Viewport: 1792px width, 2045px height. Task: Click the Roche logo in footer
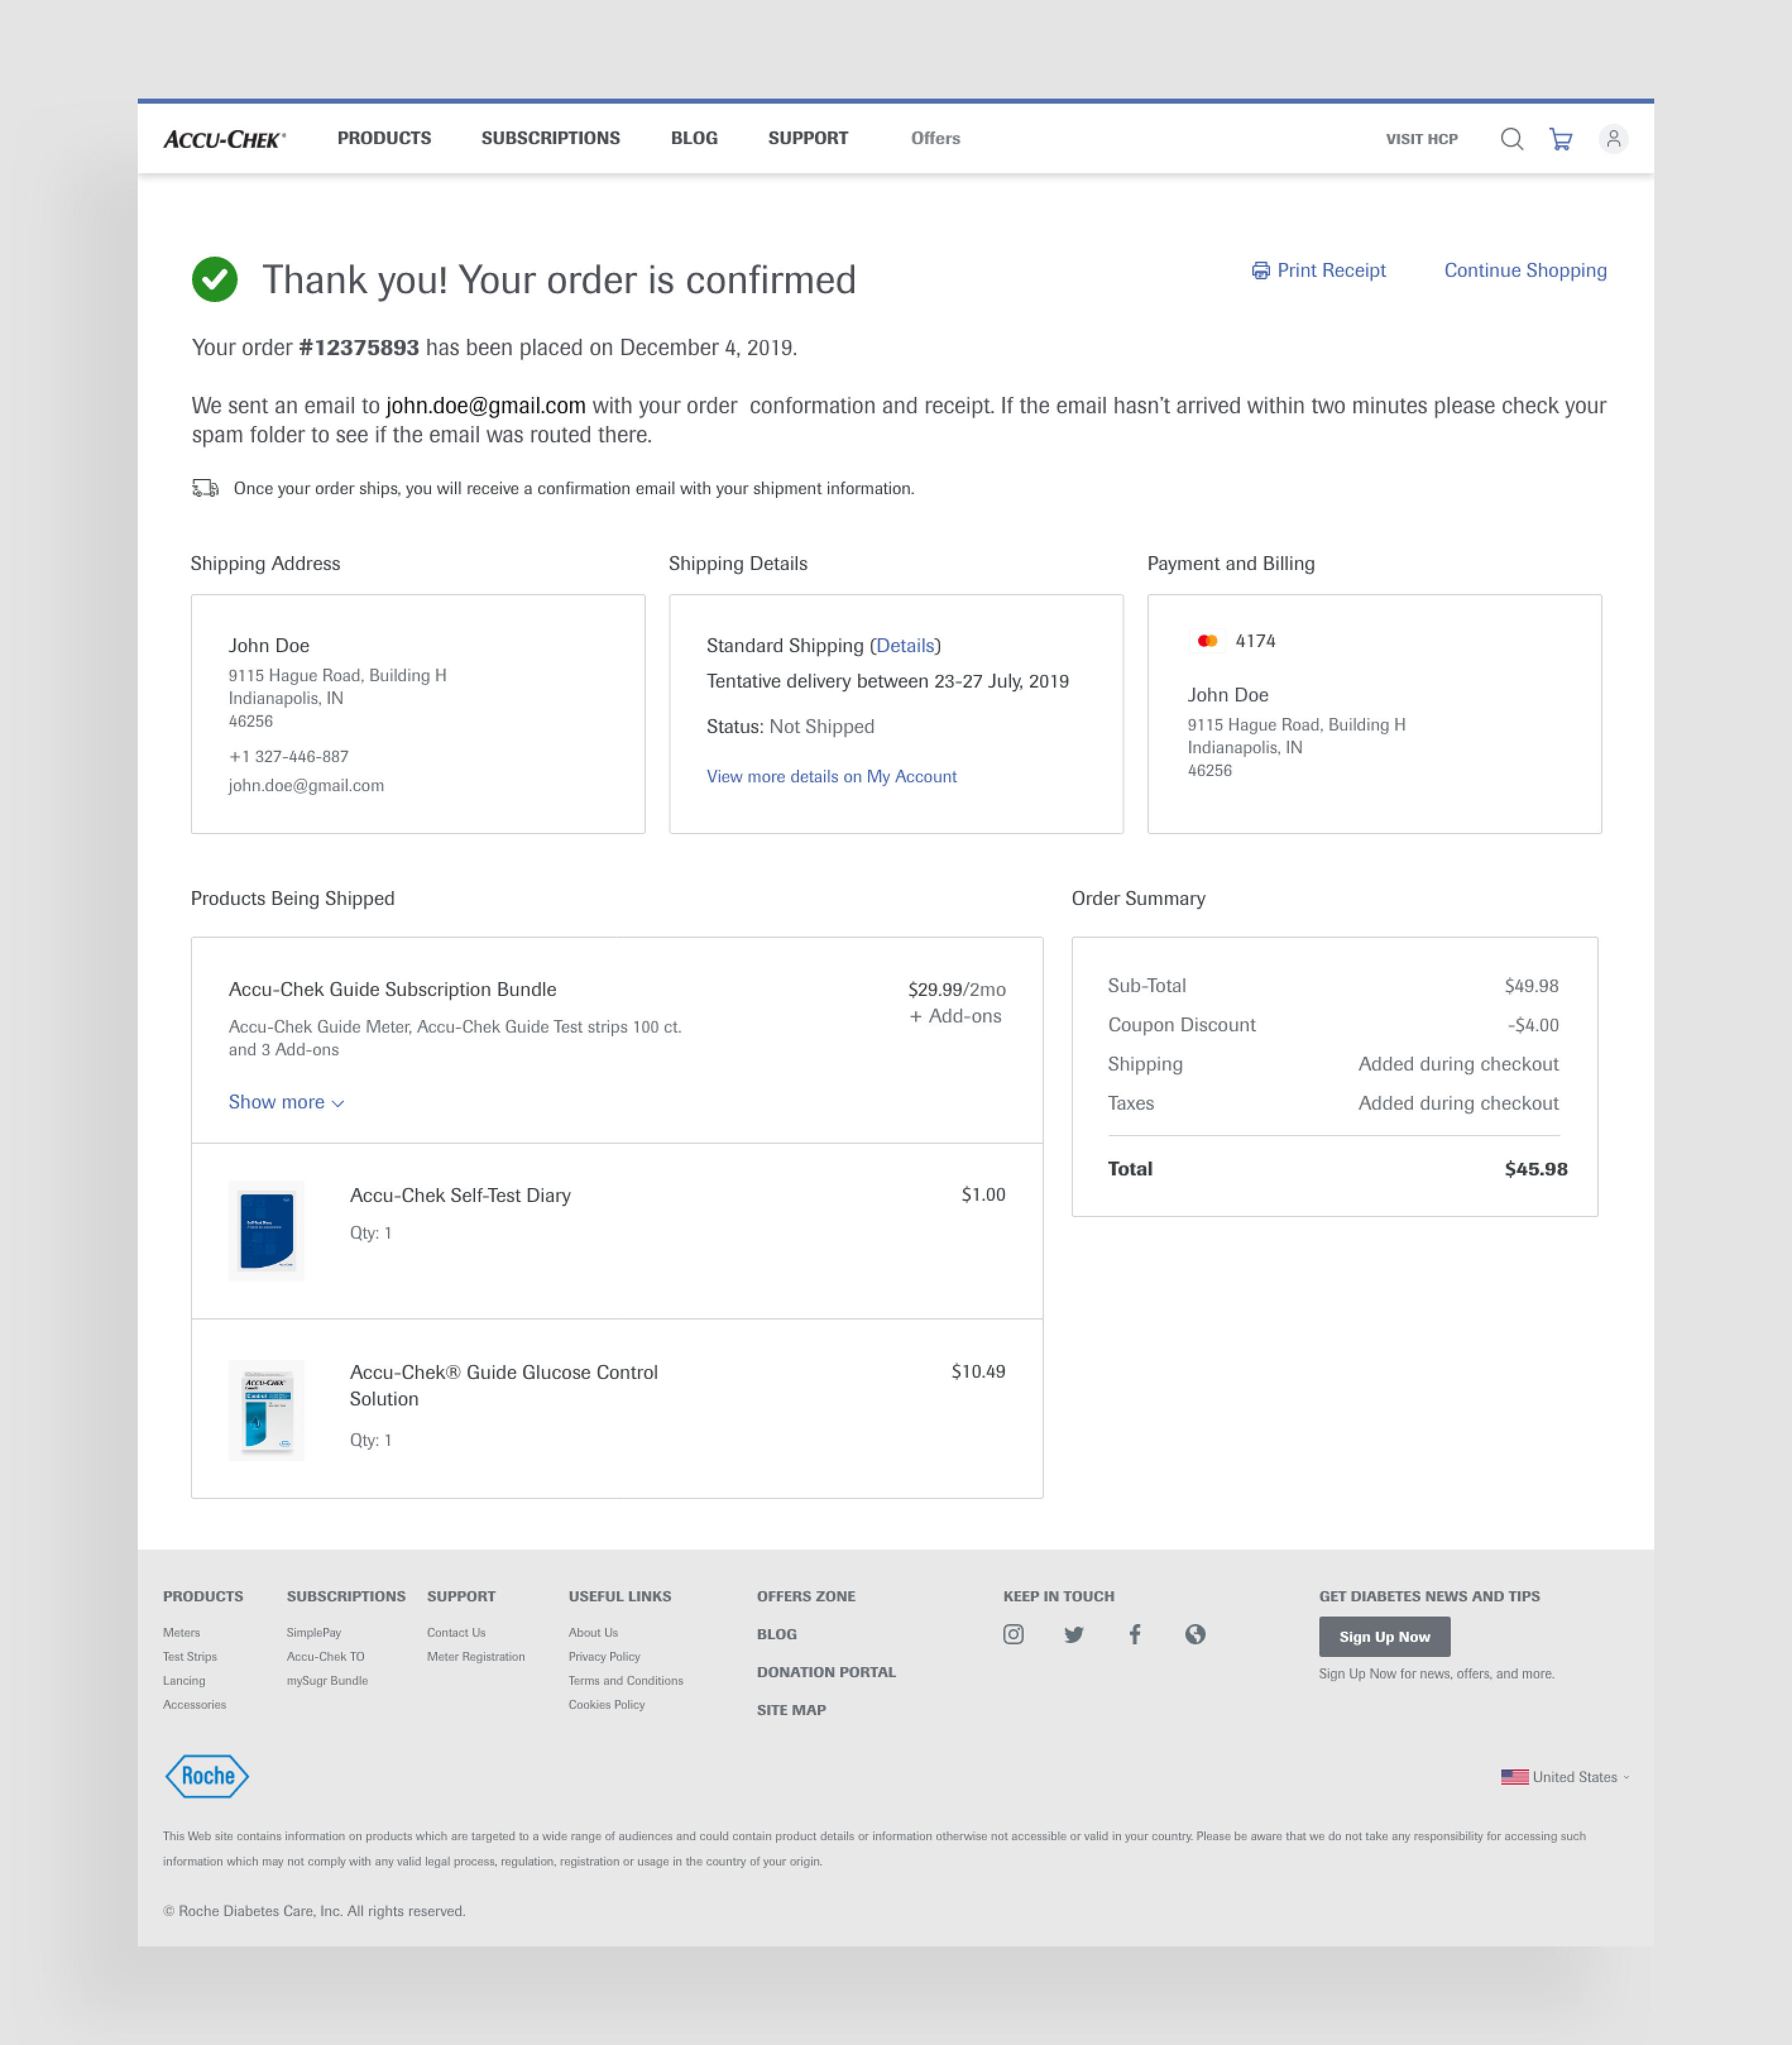pos(207,1776)
